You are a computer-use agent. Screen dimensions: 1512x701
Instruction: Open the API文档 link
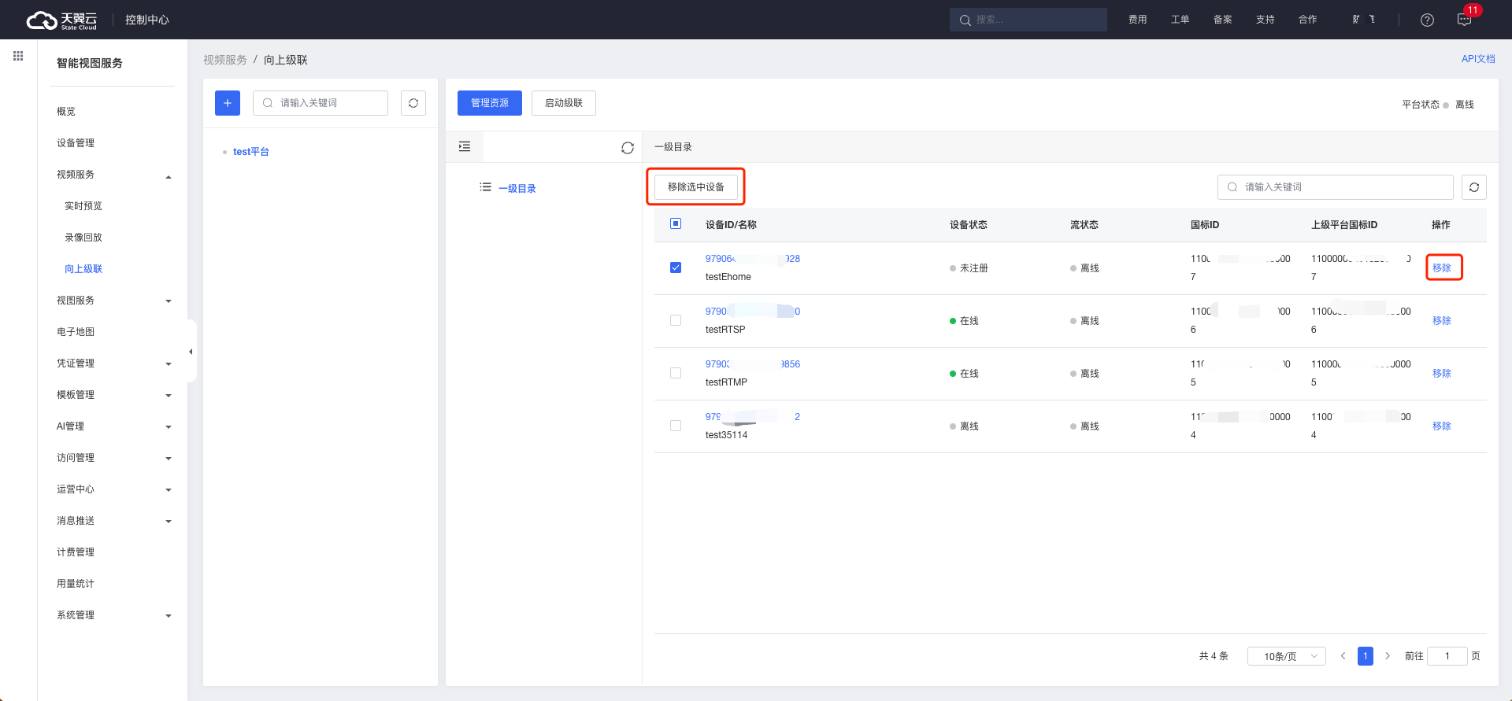pos(1478,59)
